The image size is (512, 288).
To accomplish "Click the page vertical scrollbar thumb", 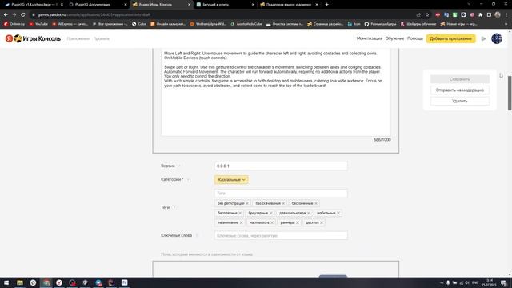I will pos(510,94).
